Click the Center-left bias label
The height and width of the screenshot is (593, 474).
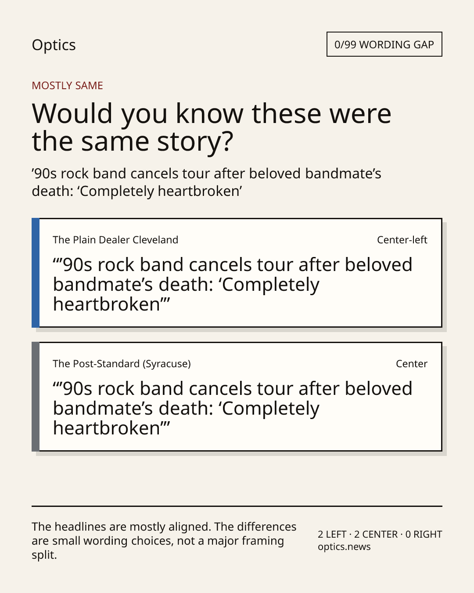402,240
